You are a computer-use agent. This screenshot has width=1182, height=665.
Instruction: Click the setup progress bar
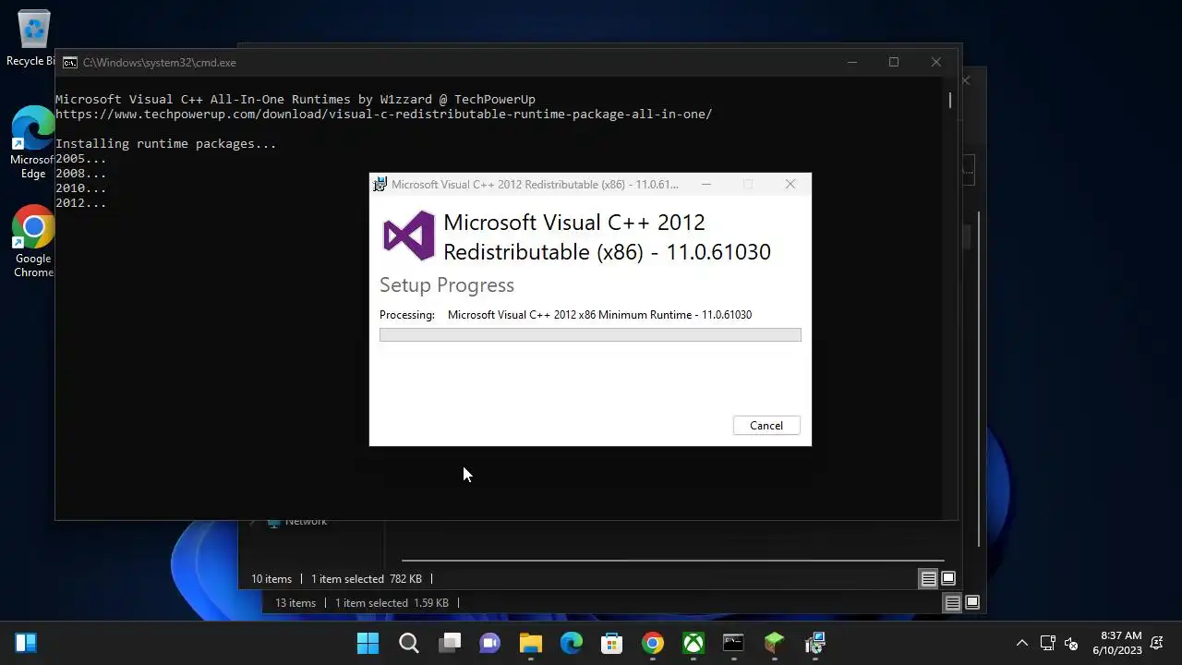590,334
